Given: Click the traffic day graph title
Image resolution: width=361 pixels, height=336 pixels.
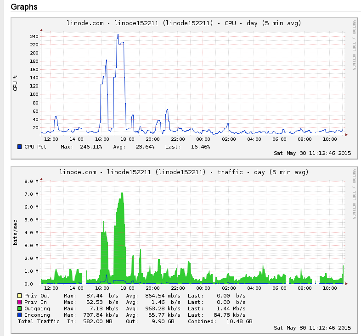Looking at the screenshot, I should pyautogui.click(x=184, y=172).
